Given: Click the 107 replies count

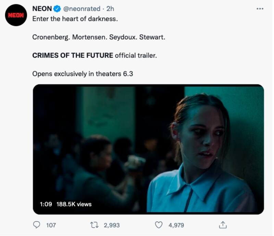Looking at the screenshot, I should point(51,225).
